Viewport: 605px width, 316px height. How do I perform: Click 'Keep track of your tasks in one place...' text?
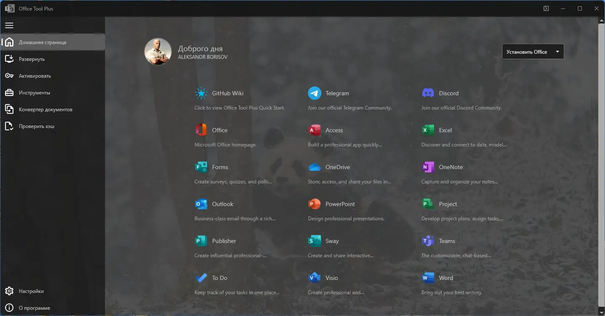pos(237,292)
